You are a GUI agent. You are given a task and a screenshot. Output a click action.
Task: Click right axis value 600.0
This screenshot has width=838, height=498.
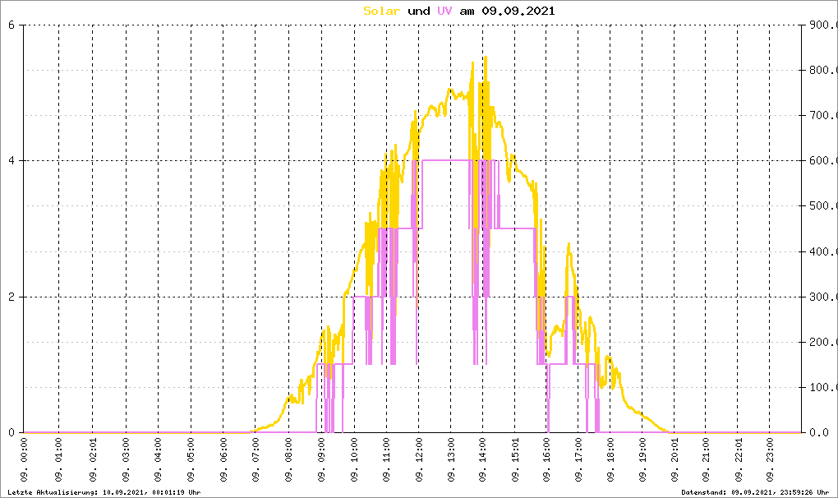[822, 160]
